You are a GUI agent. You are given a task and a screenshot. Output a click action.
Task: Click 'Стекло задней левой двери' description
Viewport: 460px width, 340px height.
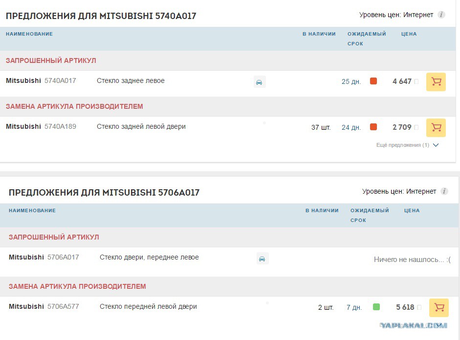(141, 126)
